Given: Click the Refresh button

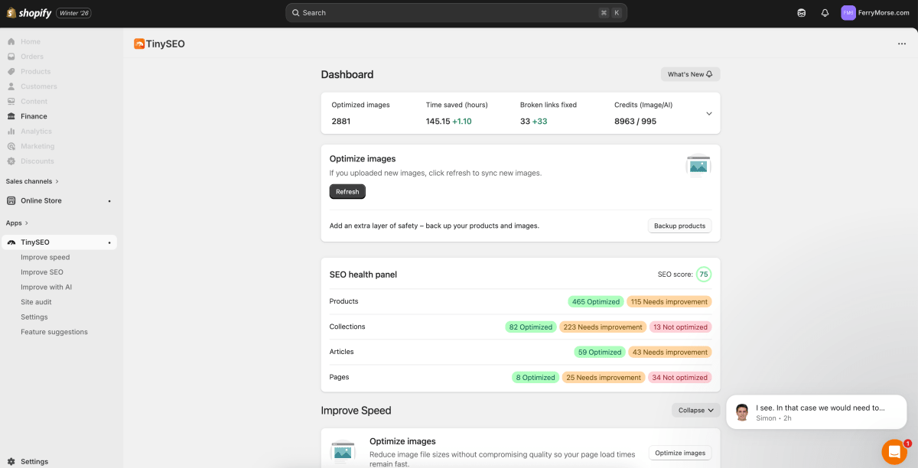Looking at the screenshot, I should (x=347, y=192).
